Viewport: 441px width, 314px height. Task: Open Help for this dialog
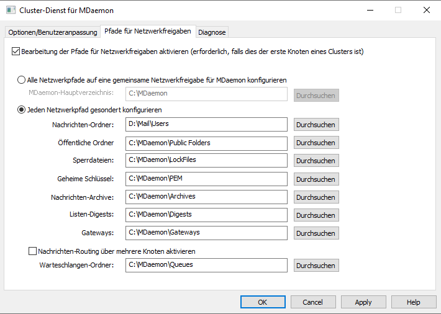coord(414,302)
